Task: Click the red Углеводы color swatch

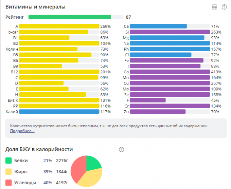Action: point(8,183)
